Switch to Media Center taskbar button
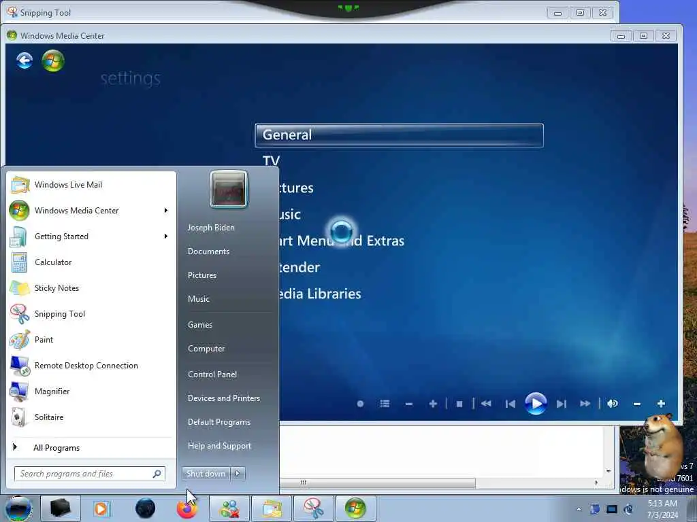Screen dimensions: 697x522 point(355,508)
